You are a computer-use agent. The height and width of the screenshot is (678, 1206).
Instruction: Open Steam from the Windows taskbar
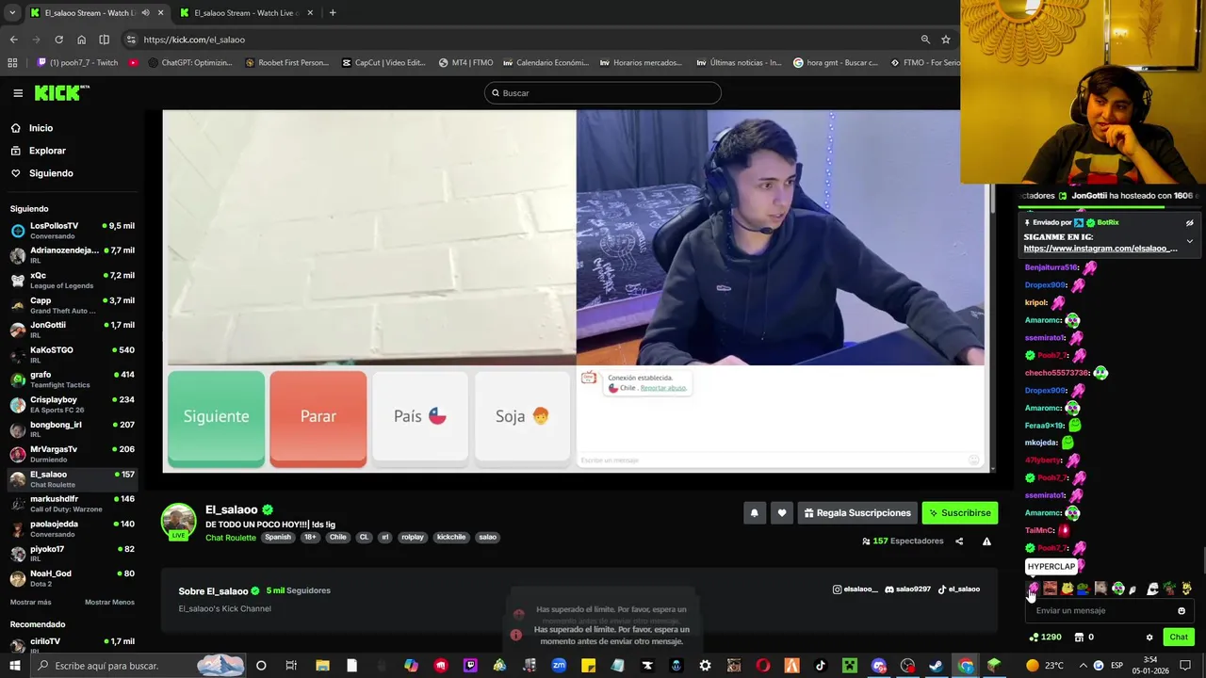coord(936,666)
